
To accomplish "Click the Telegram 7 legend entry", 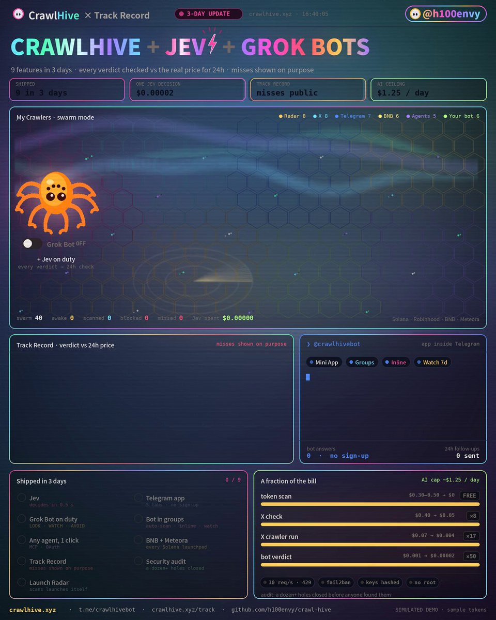I will point(352,116).
